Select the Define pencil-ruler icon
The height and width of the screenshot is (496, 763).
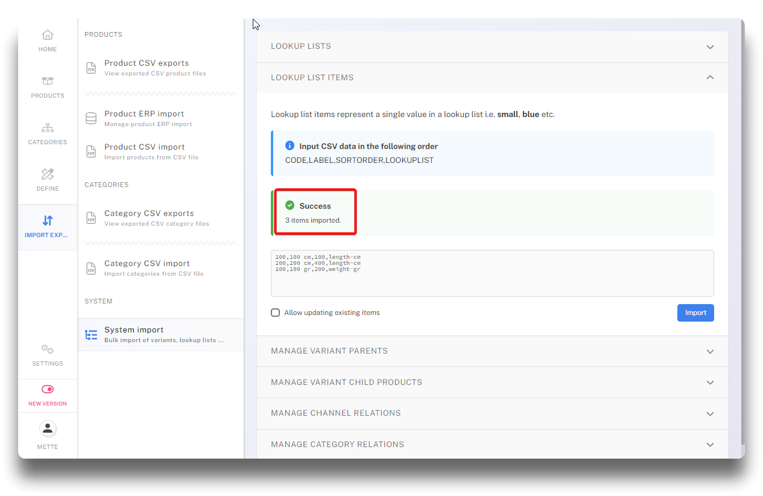pyautogui.click(x=48, y=174)
